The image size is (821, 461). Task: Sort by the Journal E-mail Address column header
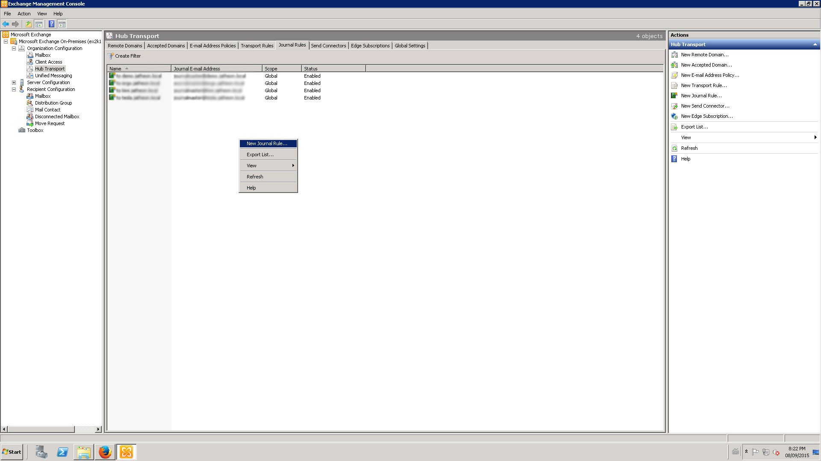point(216,68)
